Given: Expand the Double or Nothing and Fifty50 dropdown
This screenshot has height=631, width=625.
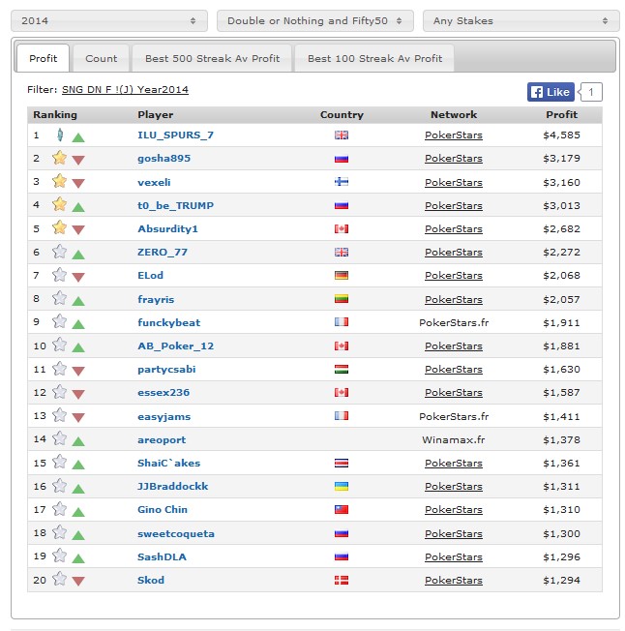Looking at the screenshot, I should [x=315, y=20].
